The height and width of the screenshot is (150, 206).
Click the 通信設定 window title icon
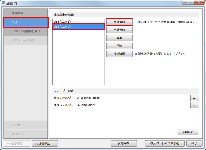(3, 3)
